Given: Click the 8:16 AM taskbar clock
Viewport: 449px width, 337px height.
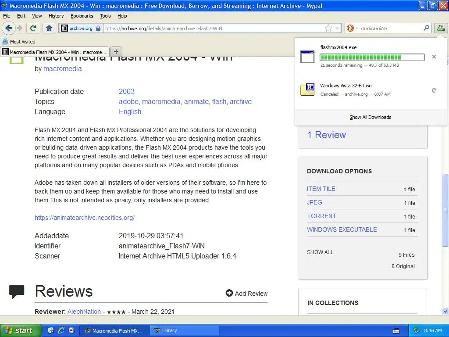Looking at the screenshot, I should [x=433, y=330].
